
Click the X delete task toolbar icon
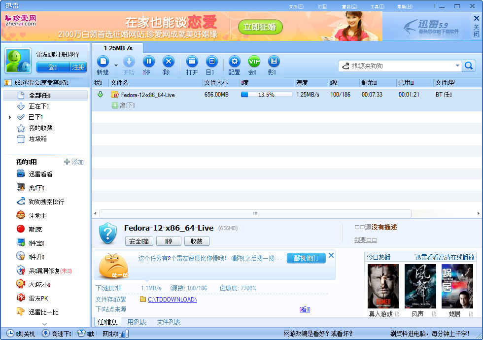click(168, 62)
